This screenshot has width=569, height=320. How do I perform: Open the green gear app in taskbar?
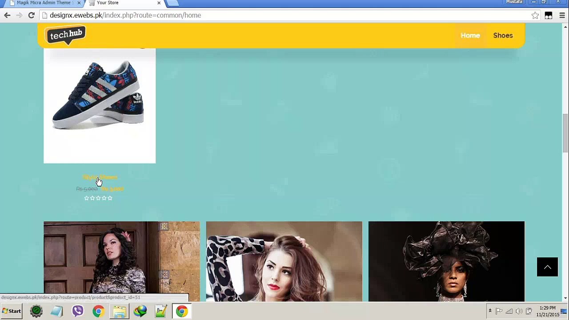pyautogui.click(x=36, y=311)
